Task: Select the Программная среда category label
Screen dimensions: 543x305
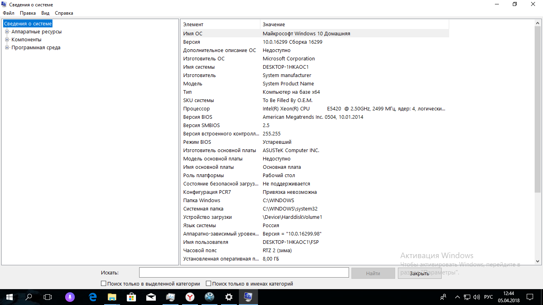Action: [x=36, y=48]
